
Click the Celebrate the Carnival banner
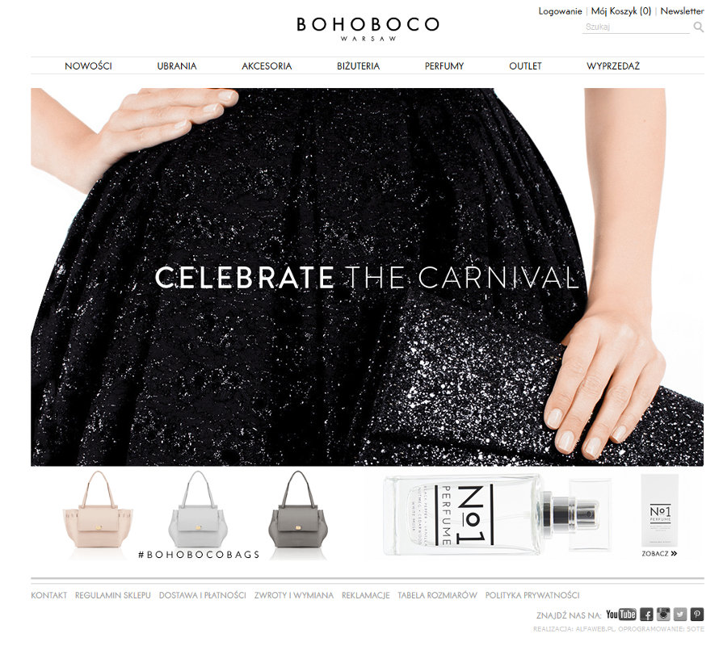click(x=368, y=277)
